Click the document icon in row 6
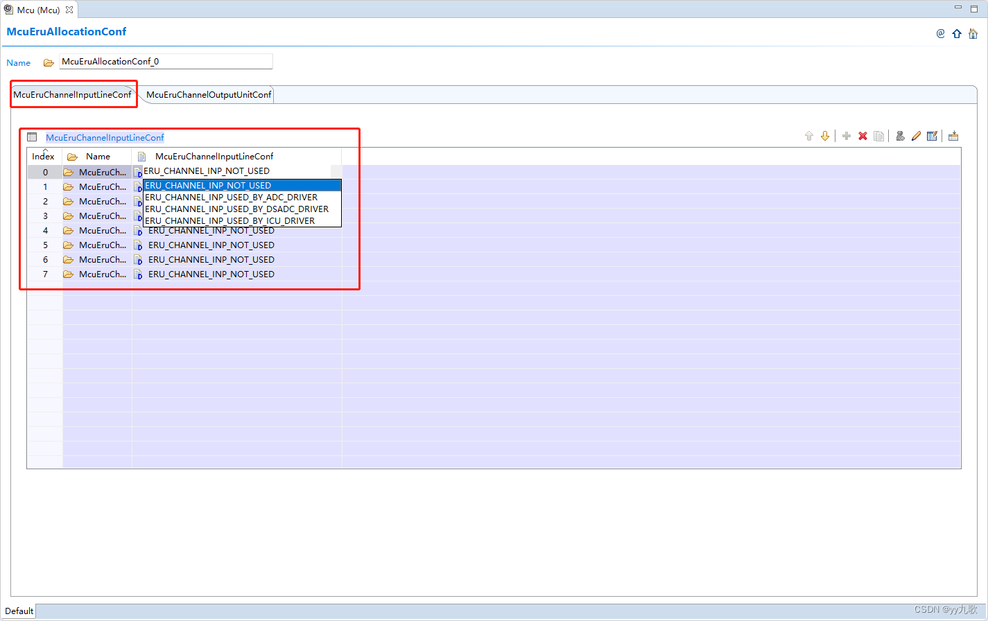Screen dimensions: 988x621 tap(138, 259)
